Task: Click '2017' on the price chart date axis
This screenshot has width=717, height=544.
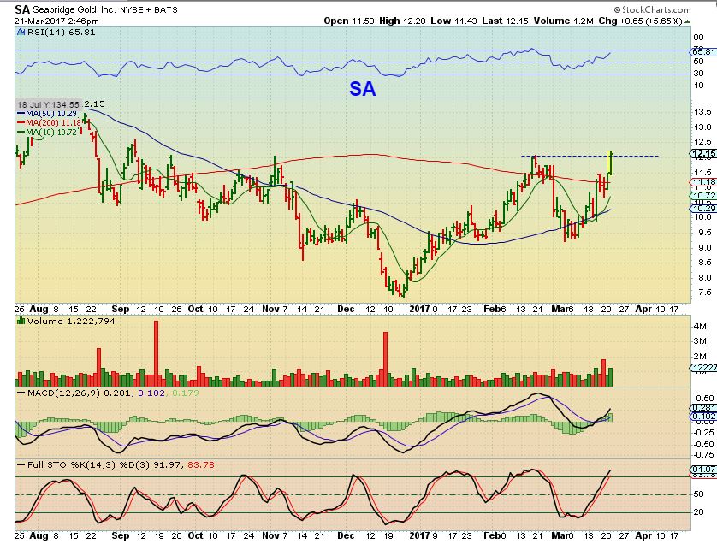Action: click(419, 309)
